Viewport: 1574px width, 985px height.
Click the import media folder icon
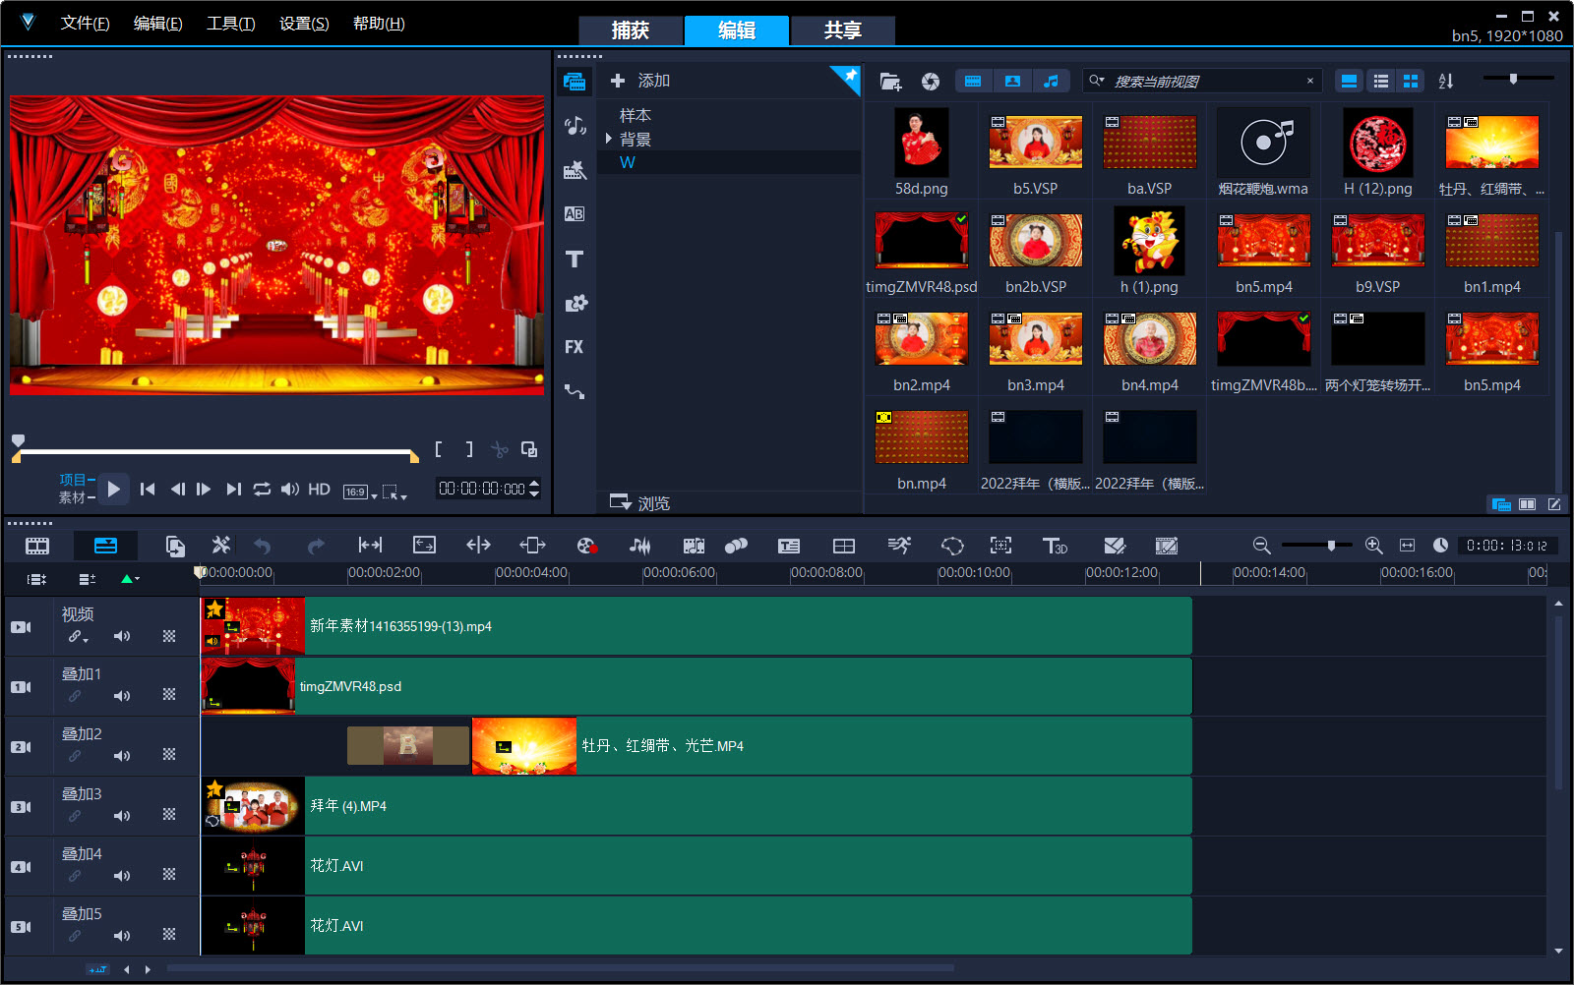pos(890,82)
